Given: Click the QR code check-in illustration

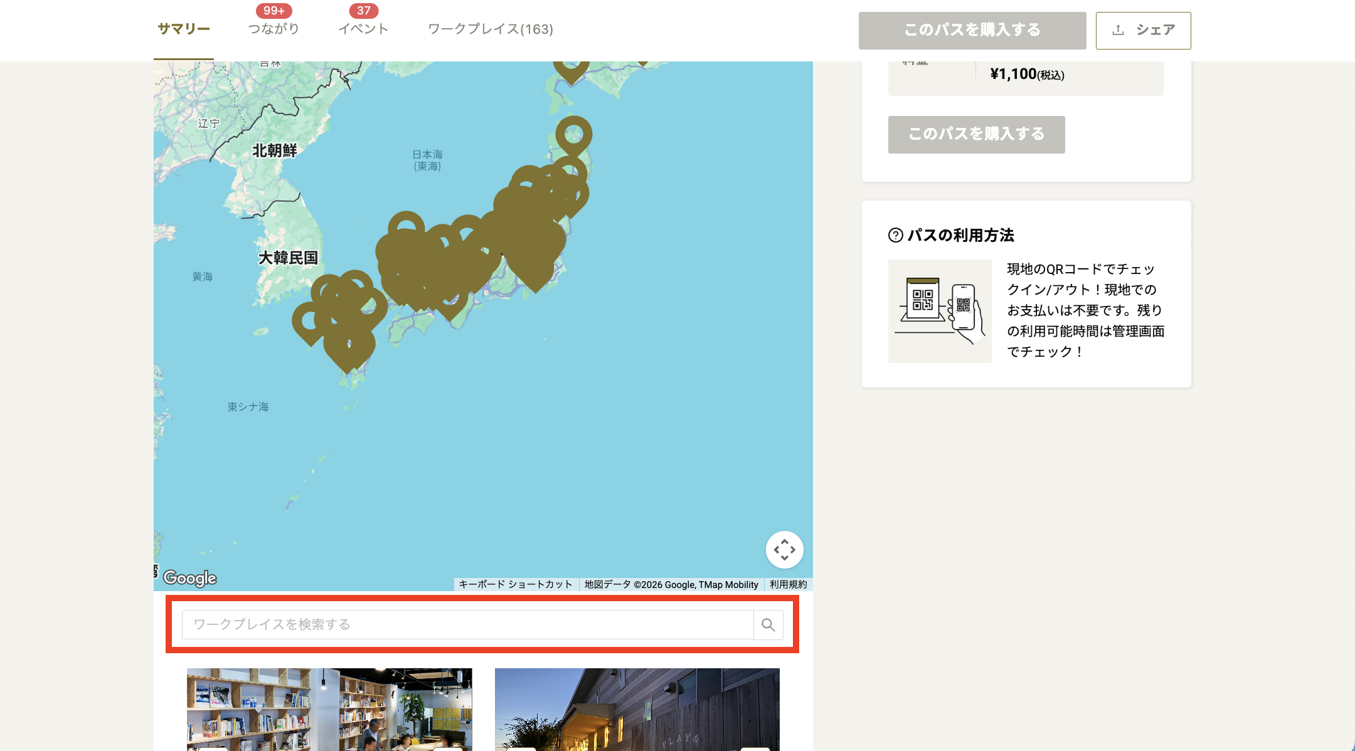Looking at the screenshot, I should tap(939, 311).
